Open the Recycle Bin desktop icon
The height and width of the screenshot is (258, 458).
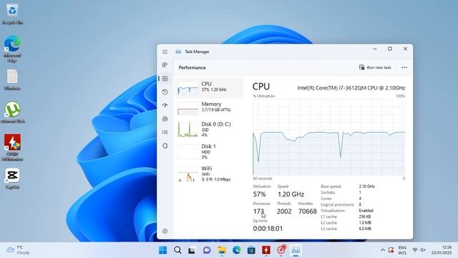pyautogui.click(x=12, y=14)
